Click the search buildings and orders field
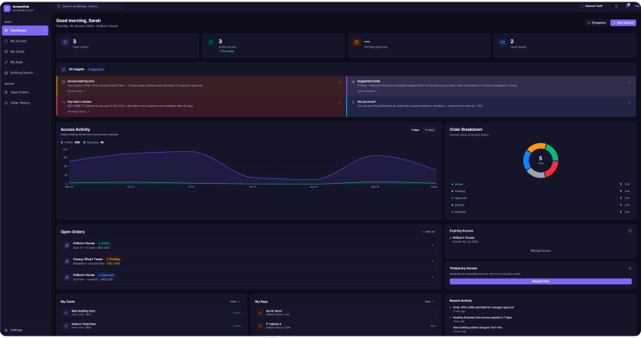The image size is (641, 338). (89, 6)
